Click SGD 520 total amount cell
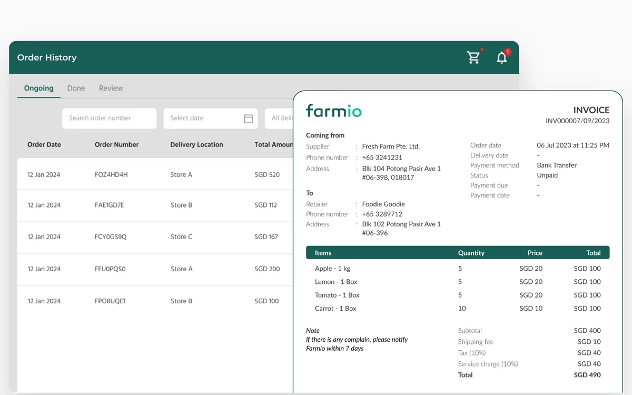The width and height of the screenshot is (632, 395). 267,174
